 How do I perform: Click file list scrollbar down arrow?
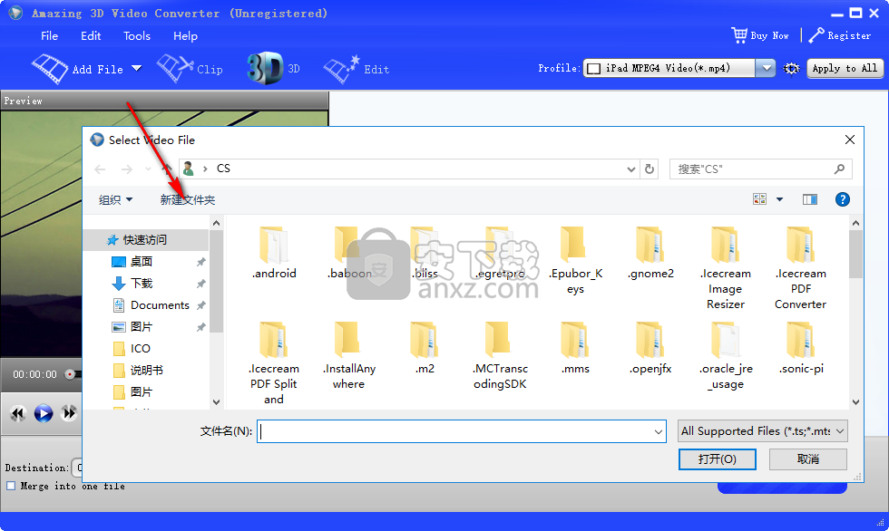coord(855,402)
